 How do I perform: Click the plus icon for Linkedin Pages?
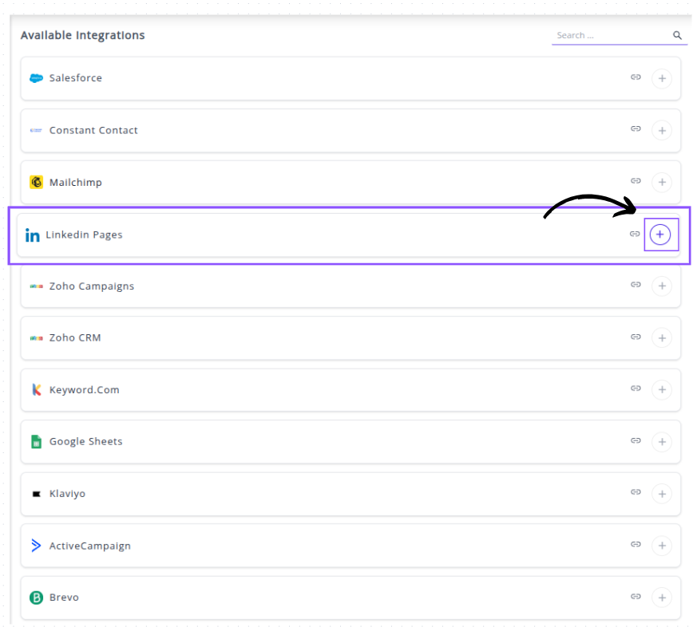[x=659, y=235]
